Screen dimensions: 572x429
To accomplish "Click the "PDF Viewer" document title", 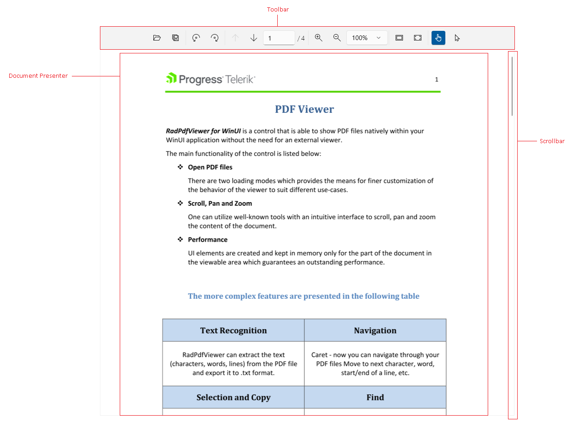I will [304, 109].
